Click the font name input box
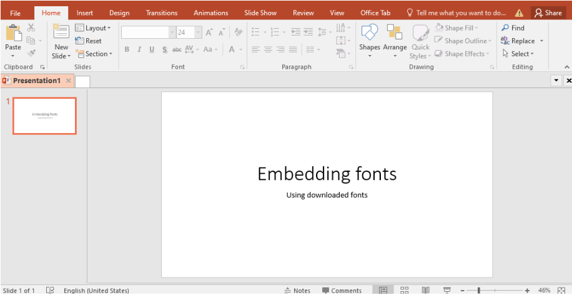Image resolution: width=572 pixels, height=295 pixels. [x=145, y=32]
